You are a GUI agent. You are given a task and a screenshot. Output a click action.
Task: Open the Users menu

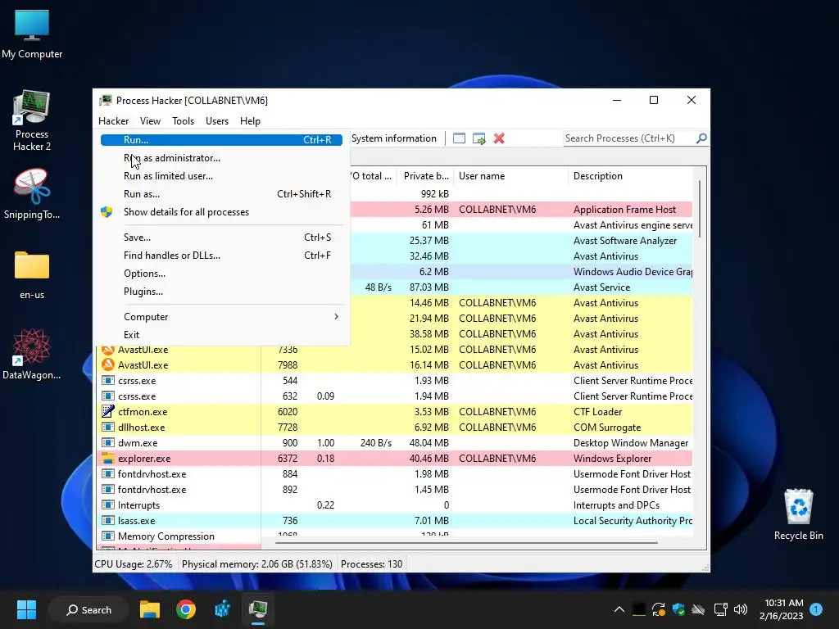(216, 121)
